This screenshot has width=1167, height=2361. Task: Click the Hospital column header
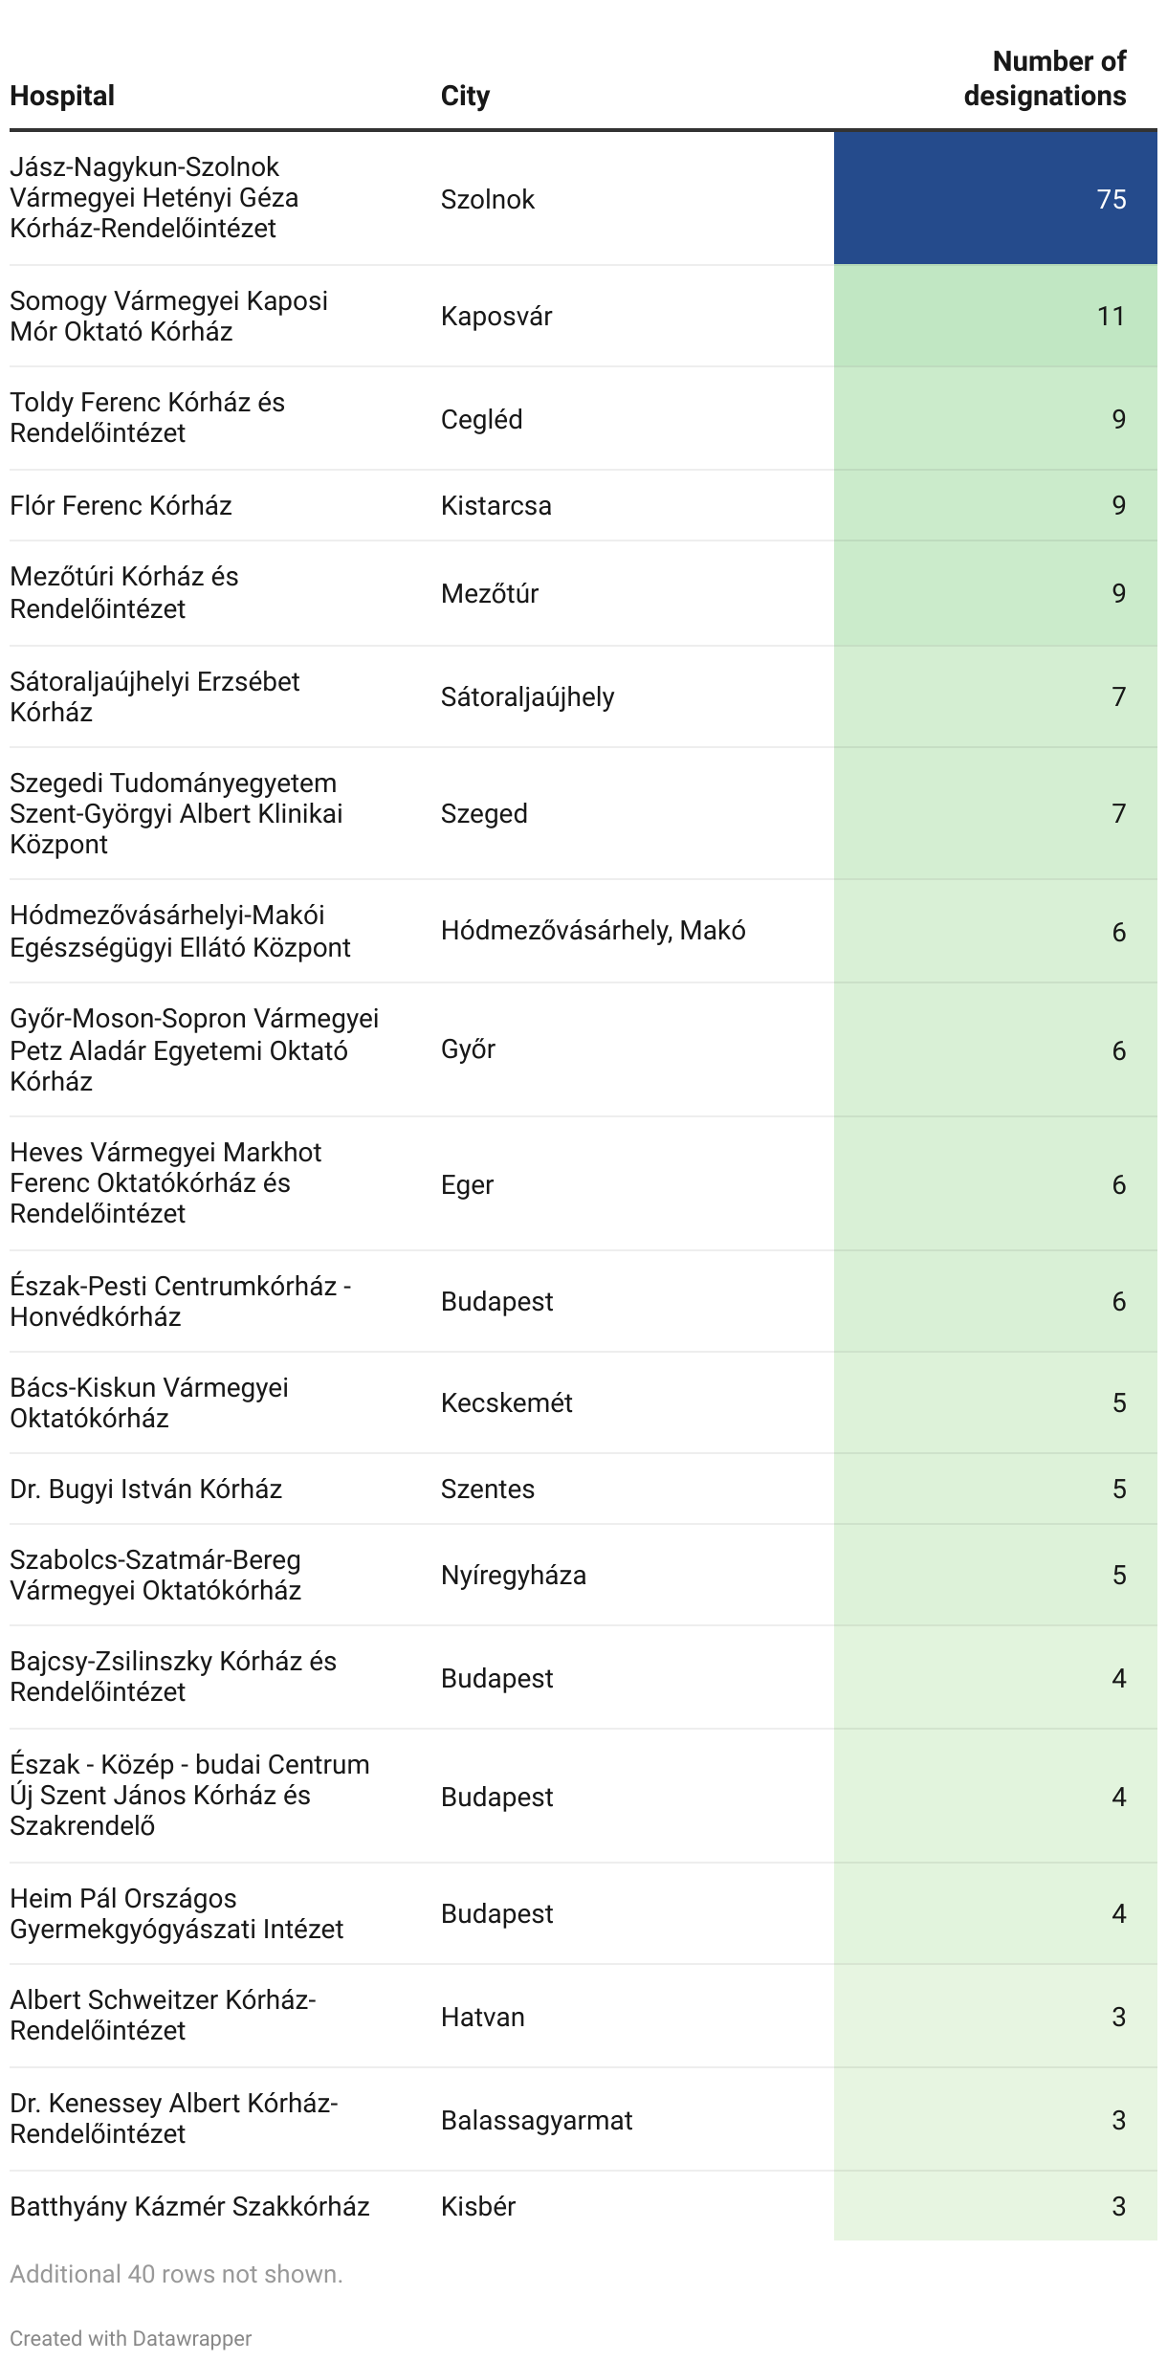tap(62, 96)
